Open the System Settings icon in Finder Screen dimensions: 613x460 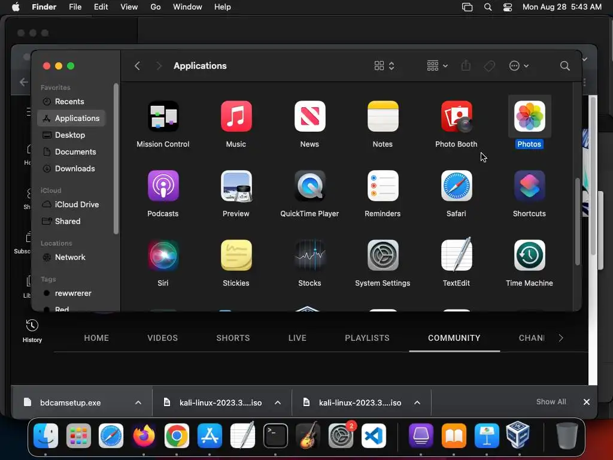[x=383, y=255]
